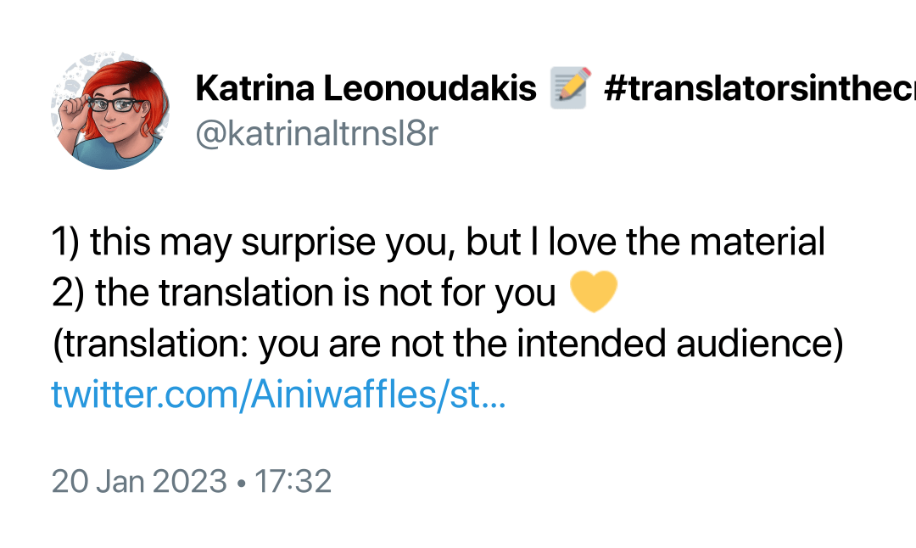Click the "(translation:" text in third line
Screen dimensions: 916x548
[x=150, y=344]
